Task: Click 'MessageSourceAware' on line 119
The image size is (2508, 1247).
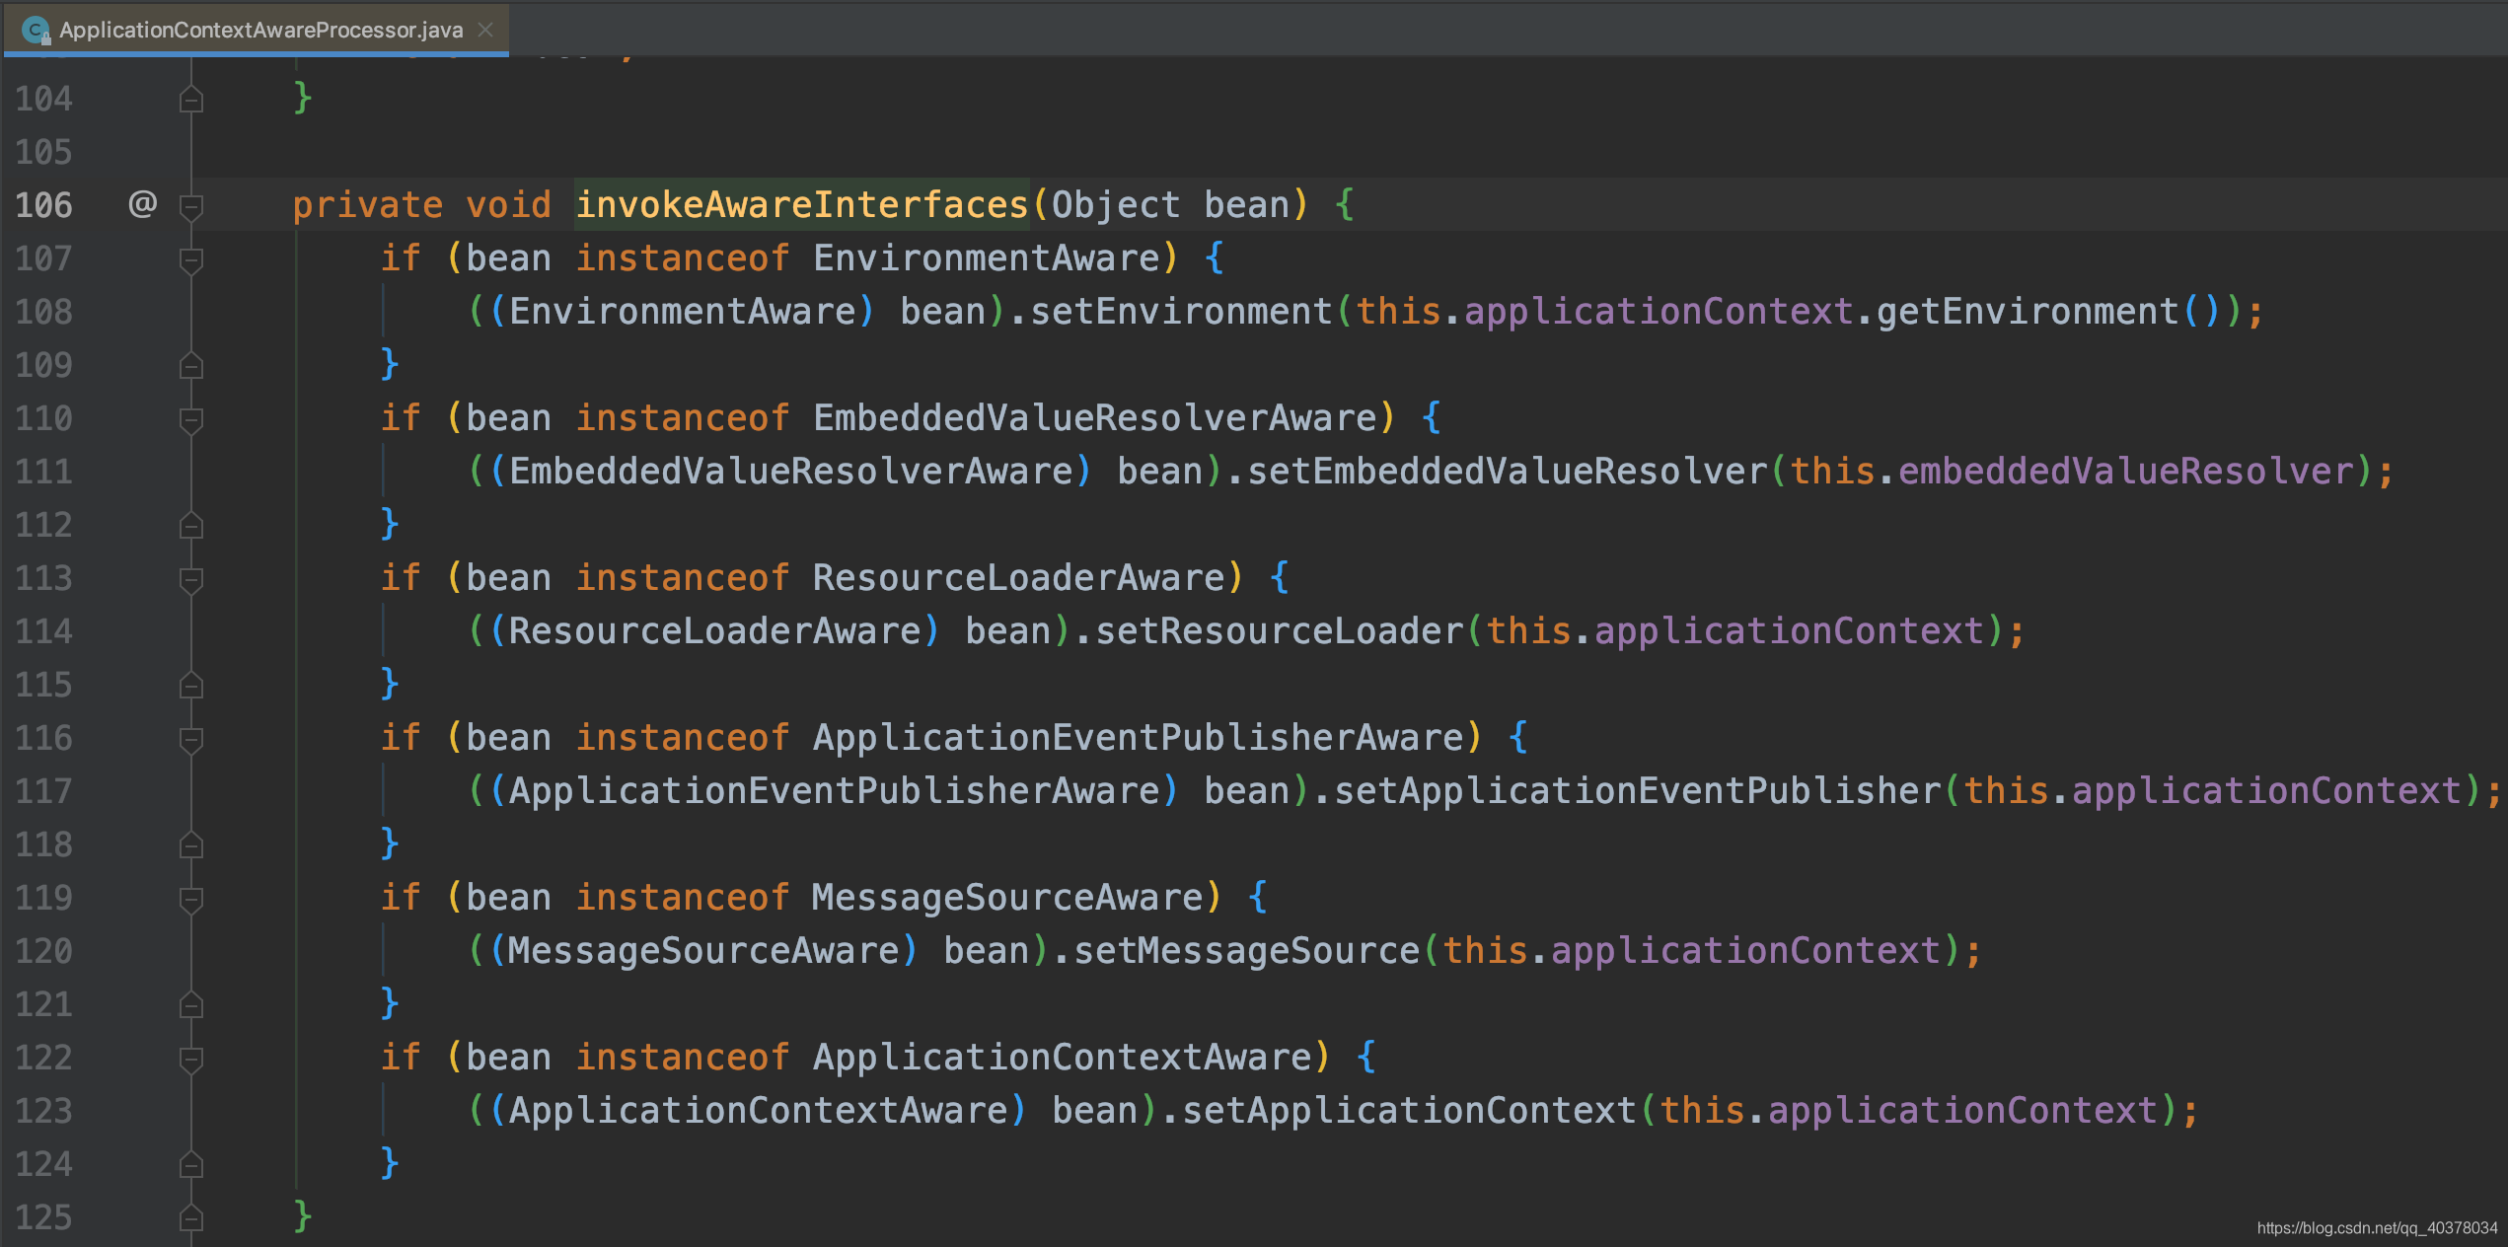Action: coord(1008,898)
